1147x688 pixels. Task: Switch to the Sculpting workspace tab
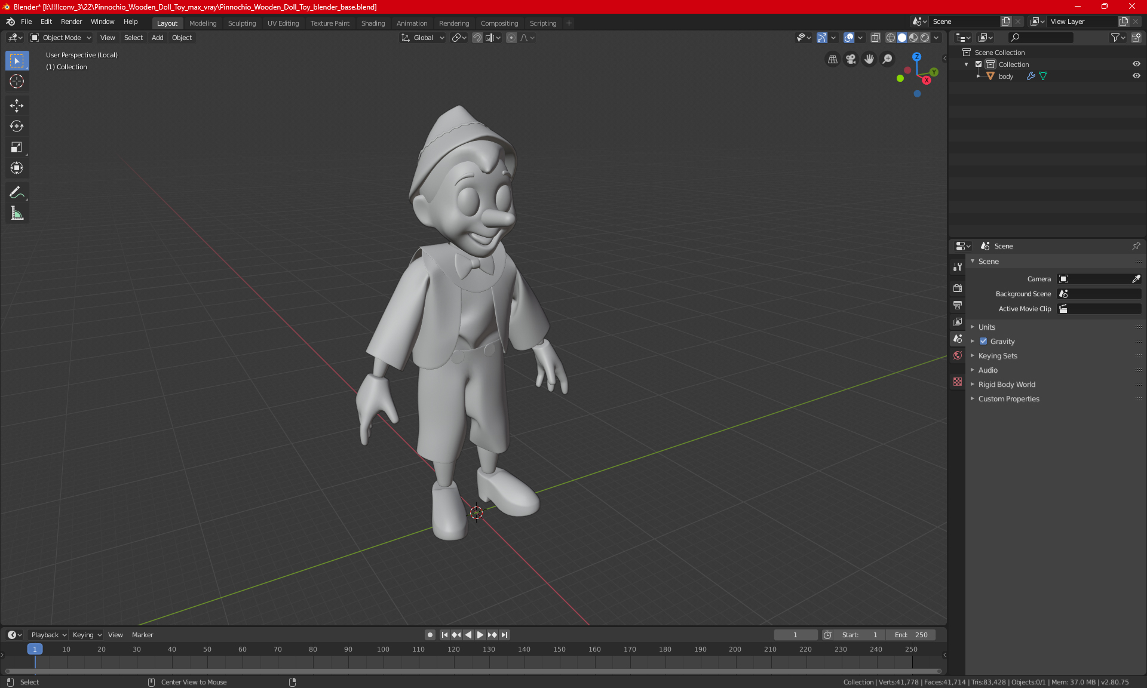(242, 23)
